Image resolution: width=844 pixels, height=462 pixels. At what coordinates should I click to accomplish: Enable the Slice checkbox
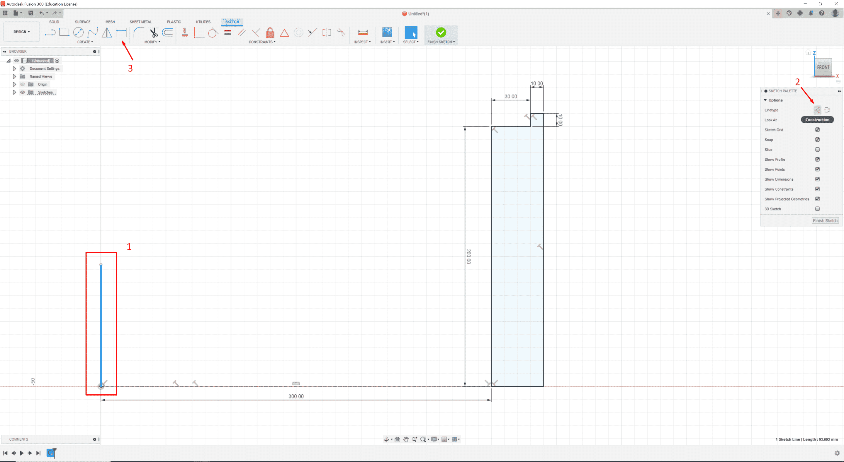coord(817,150)
